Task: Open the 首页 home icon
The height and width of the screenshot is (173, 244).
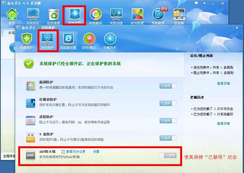Action: click(12, 16)
